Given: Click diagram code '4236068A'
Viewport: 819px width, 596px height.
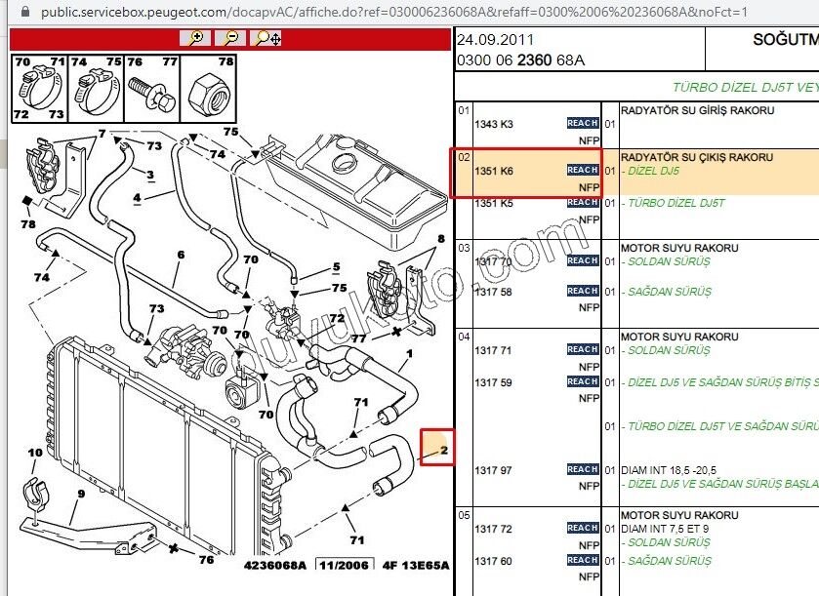Looking at the screenshot, I should click(x=274, y=565).
